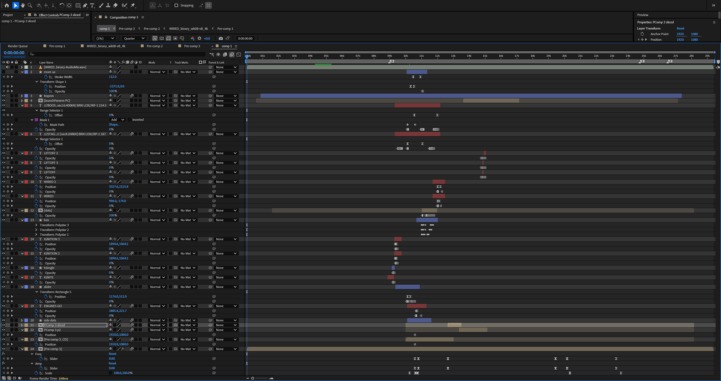Hide the PComp 3 sliced layer
This screenshot has height=381, width=721.
pos(3,325)
